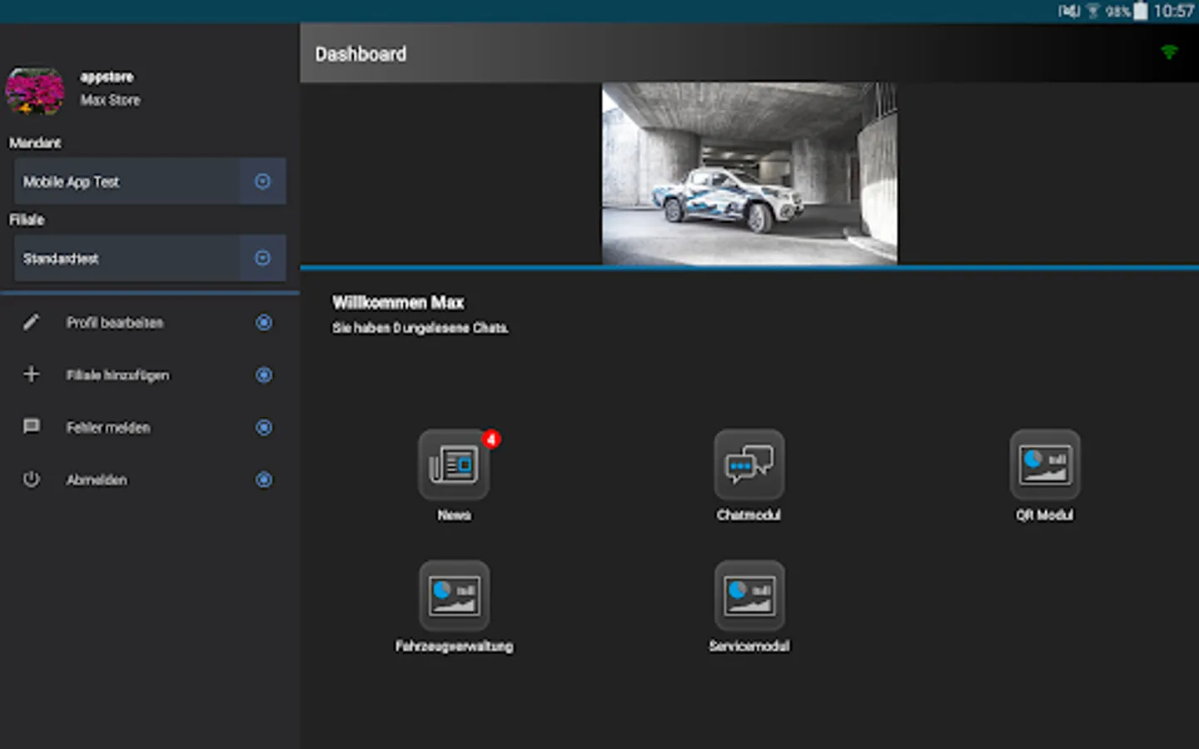Check the battery icon in status bar
The height and width of the screenshot is (749, 1199).
coord(1141,11)
